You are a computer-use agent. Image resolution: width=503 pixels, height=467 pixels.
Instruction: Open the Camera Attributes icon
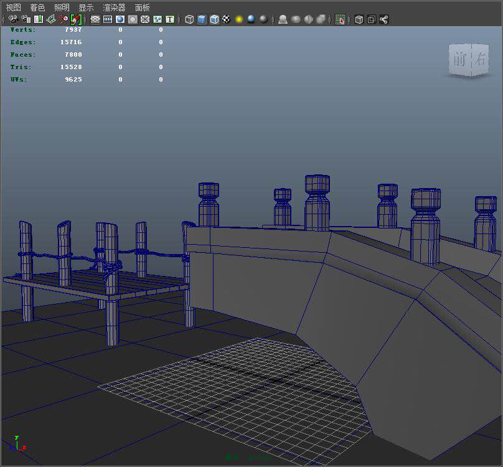(x=26, y=19)
